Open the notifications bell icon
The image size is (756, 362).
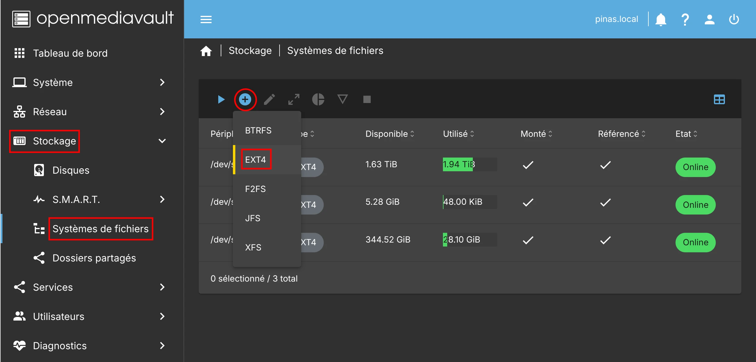pyautogui.click(x=661, y=20)
